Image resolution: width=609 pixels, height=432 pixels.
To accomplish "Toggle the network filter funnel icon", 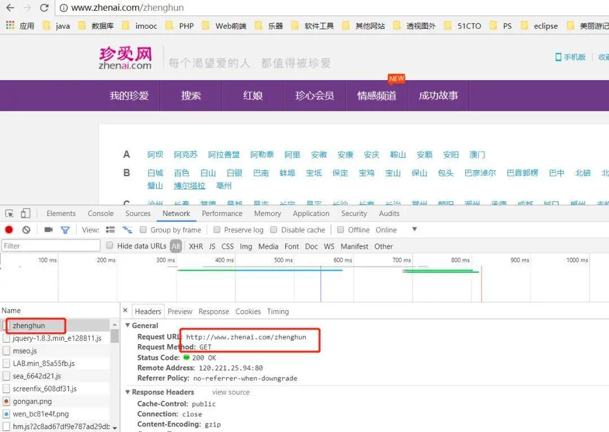I will pyautogui.click(x=65, y=230).
